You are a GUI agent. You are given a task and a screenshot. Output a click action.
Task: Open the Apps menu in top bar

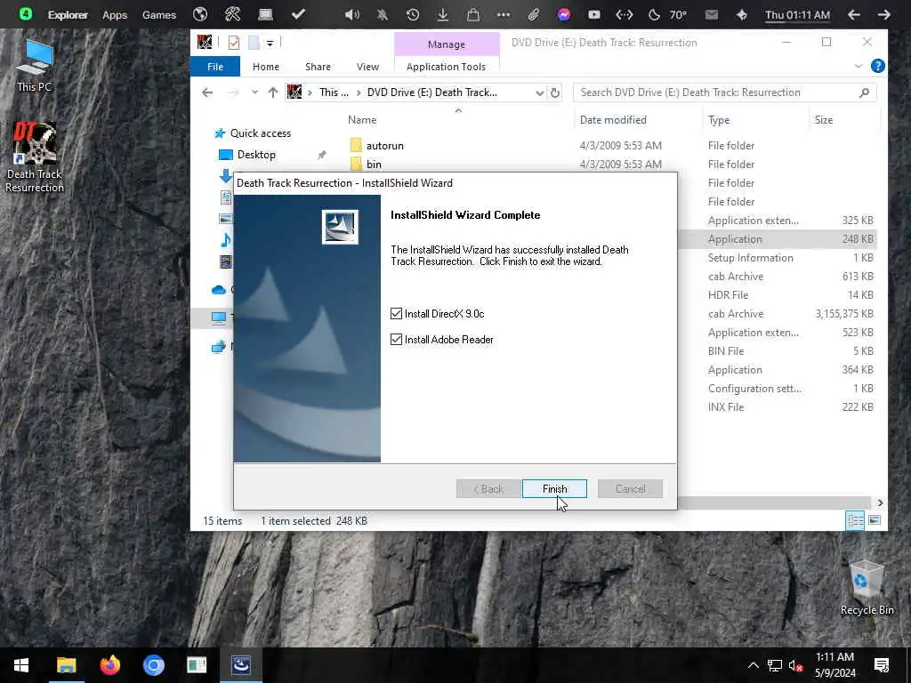coord(115,15)
